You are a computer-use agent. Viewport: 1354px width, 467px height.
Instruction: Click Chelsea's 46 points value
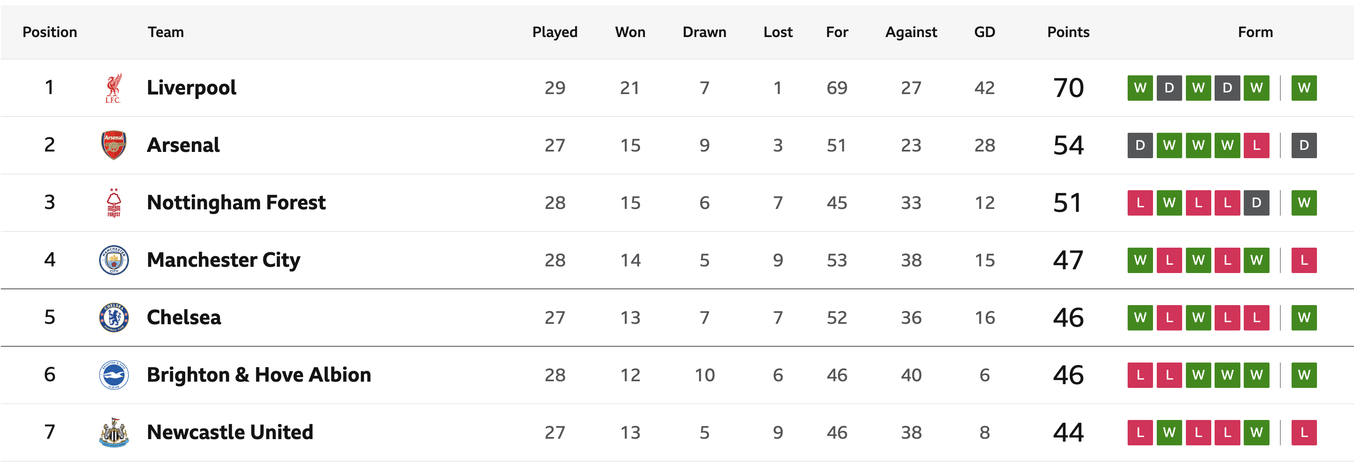click(x=1068, y=317)
